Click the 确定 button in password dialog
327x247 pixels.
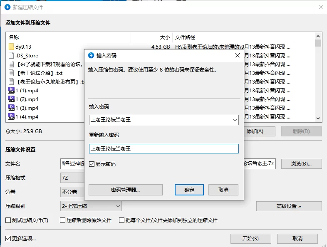[189, 190]
